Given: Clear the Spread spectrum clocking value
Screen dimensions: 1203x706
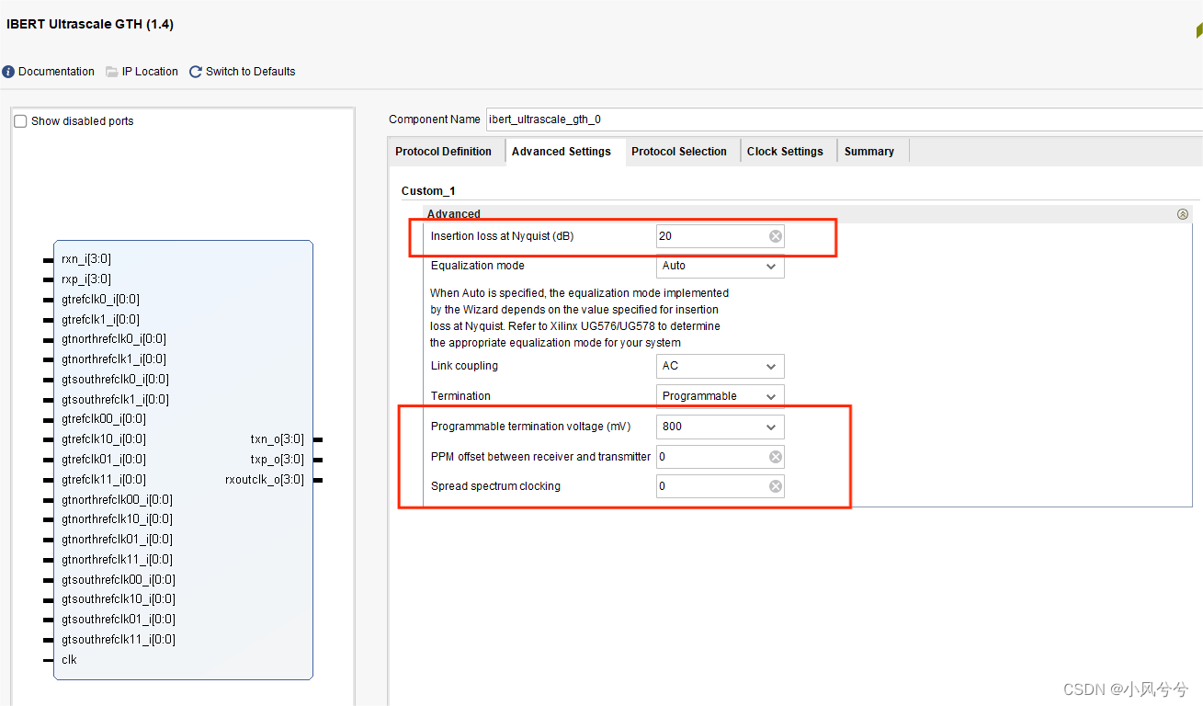Looking at the screenshot, I should pos(776,486).
